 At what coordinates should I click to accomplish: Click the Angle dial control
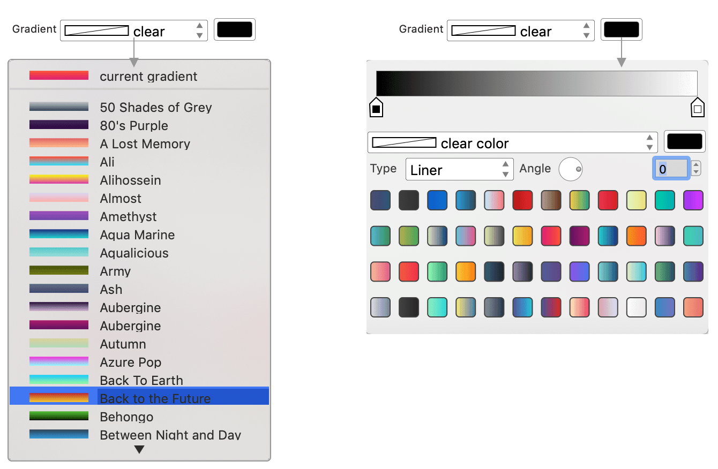[571, 169]
